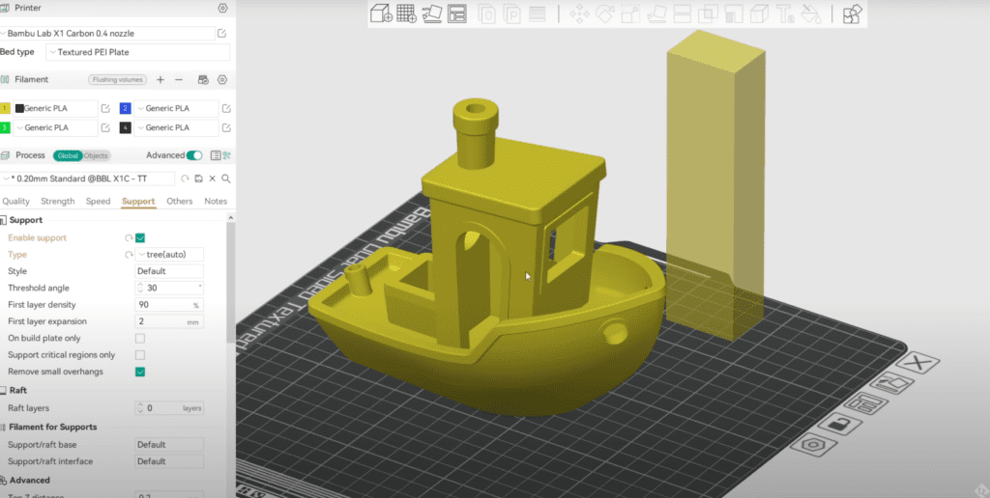Switch to the Others tab
The image size is (990, 498).
click(x=179, y=201)
